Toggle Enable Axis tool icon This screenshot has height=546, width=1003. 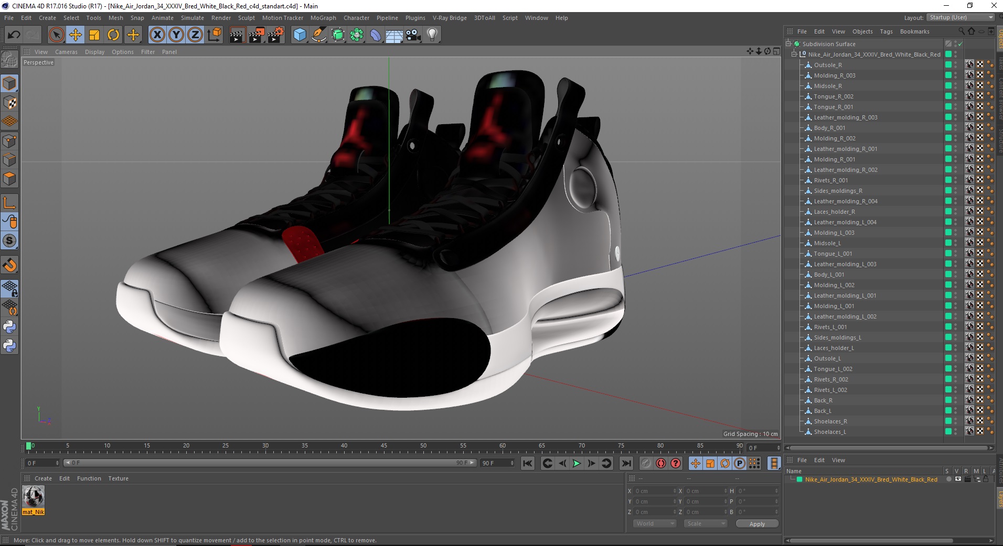(x=9, y=203)
